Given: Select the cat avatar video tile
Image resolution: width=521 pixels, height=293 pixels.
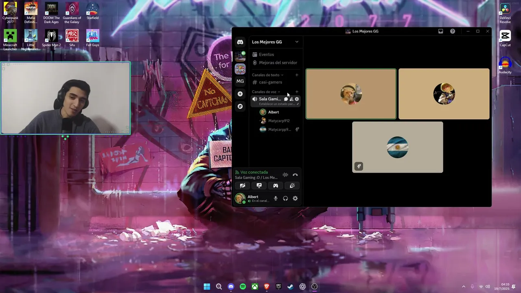Looking at the screenshot, I should 351,94.
